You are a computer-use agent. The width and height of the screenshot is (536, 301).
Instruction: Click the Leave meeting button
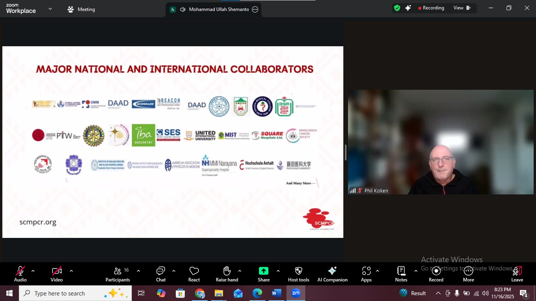coord(517,274)
